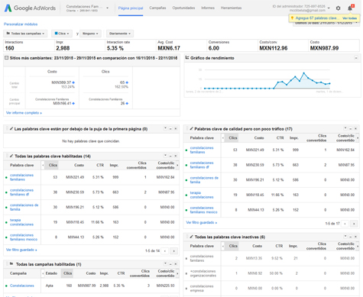
Task: Open 'constelaciones de familia' keyword in enabled keywords
Action: point(24,207)
